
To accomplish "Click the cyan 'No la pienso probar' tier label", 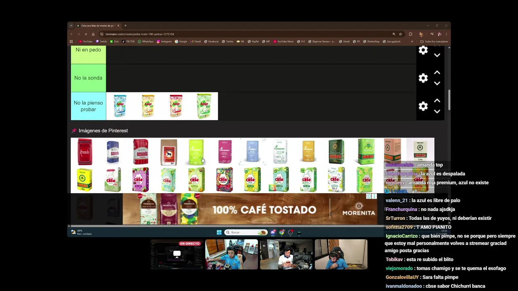I will click(x=88, y=106).
